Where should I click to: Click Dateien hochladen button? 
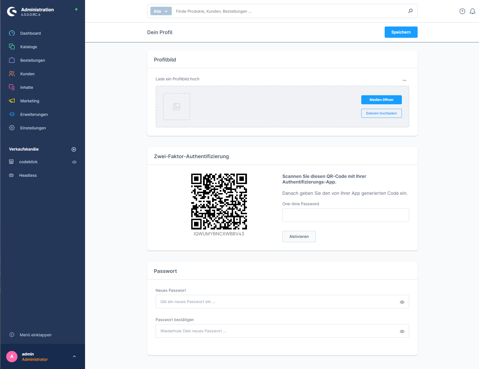pos(381,113)
